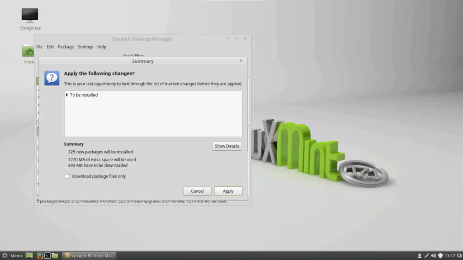Expand the To be installed list
The image size is (463, 260).
(x=67, y=95)
